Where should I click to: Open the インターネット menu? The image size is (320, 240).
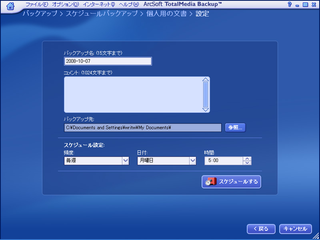99,4
